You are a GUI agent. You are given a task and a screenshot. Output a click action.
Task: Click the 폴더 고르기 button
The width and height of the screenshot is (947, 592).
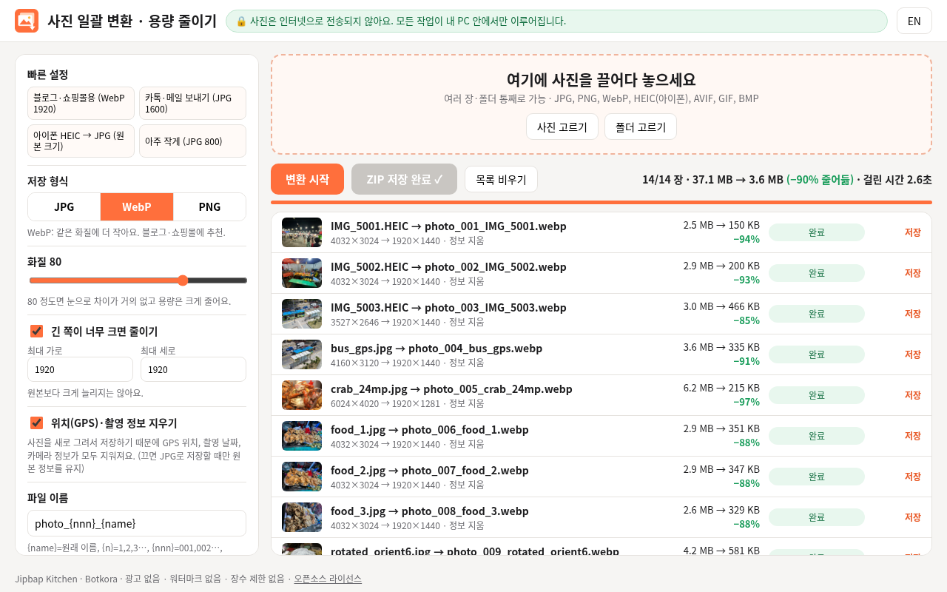pyautogui.click(x=641, y=127)
